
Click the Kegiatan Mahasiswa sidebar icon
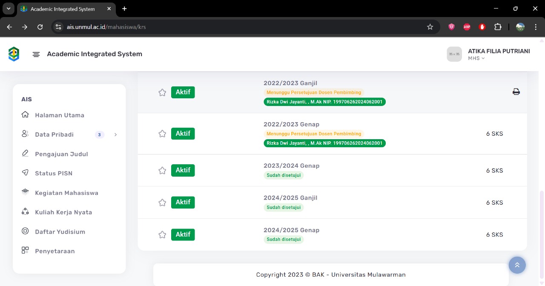click(25, 192)
